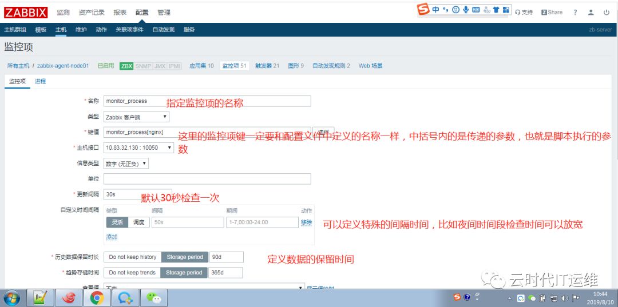Open WeChat from taskbar

point(154,298)
